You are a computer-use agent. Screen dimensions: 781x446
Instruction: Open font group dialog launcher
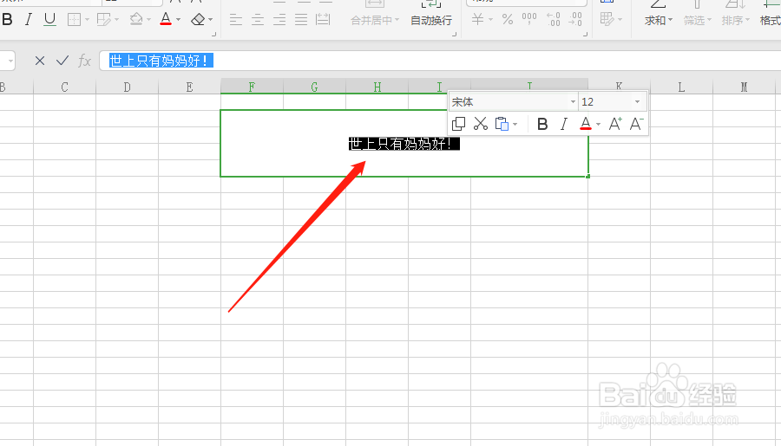pos(214,34)
